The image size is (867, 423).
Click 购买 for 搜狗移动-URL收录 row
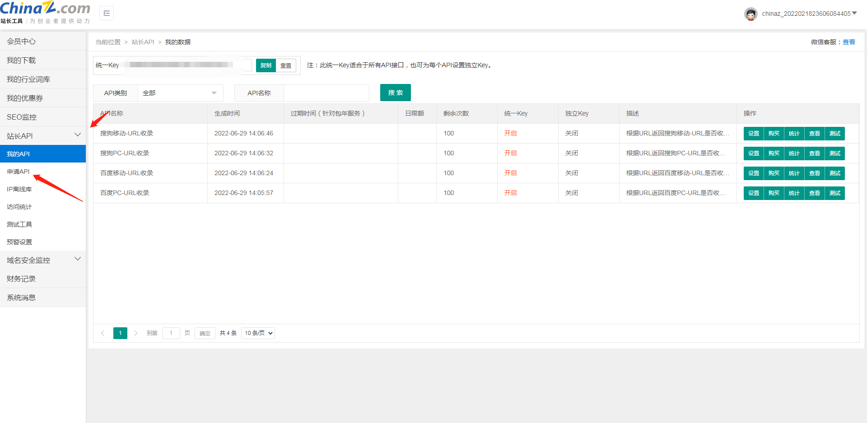coord(774,134)
